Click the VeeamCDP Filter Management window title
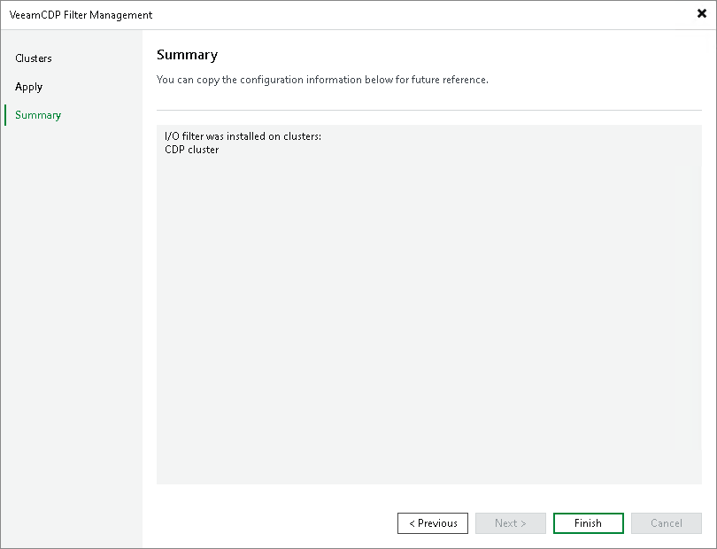 point(81,15)
